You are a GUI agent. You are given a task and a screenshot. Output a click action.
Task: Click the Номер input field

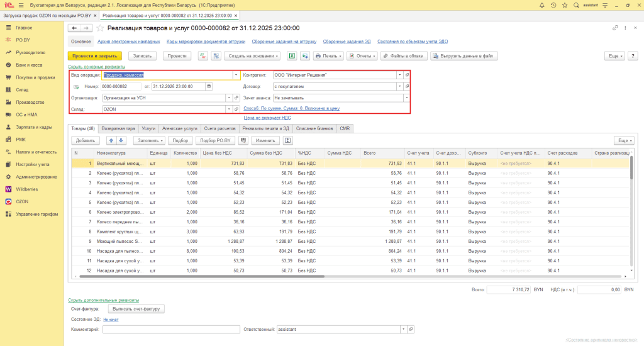[121, 86]
